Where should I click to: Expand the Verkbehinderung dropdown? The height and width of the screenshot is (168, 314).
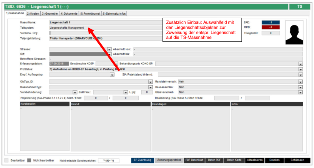75,93
